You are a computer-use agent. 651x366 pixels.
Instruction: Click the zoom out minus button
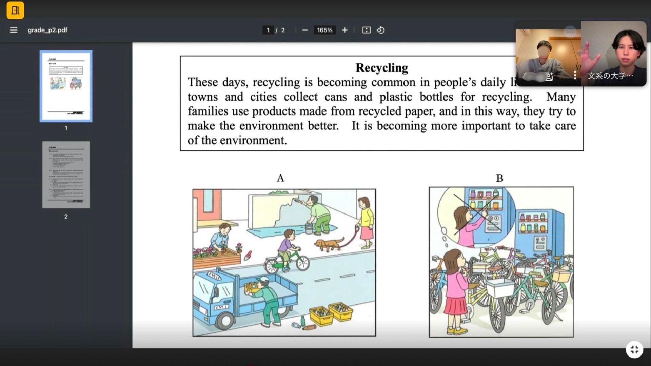[305, 30]
